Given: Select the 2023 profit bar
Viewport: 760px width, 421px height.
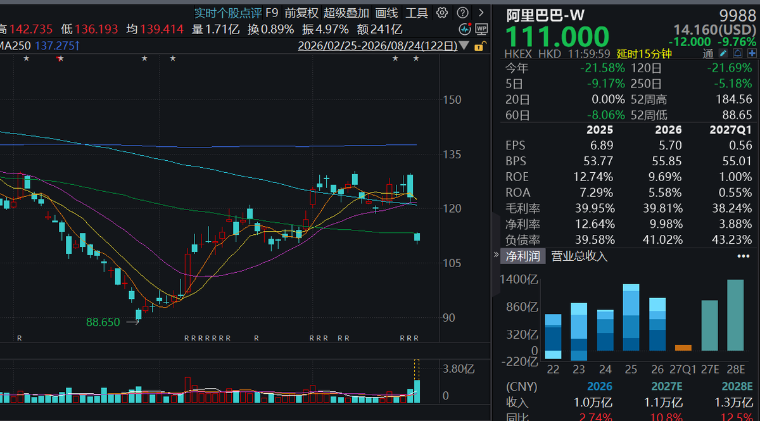Looking at the screenshot, I should (x=579, y=332).
